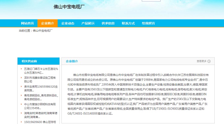This screenshot has height=124, width=224.
Task: Open supplier link 青岛废铜回收
Action: click(x=41, y=97)
